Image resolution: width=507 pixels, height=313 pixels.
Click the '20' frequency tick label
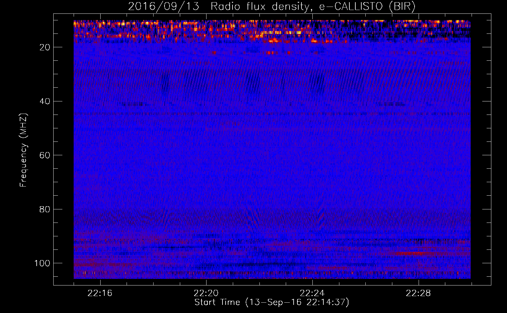45,47
